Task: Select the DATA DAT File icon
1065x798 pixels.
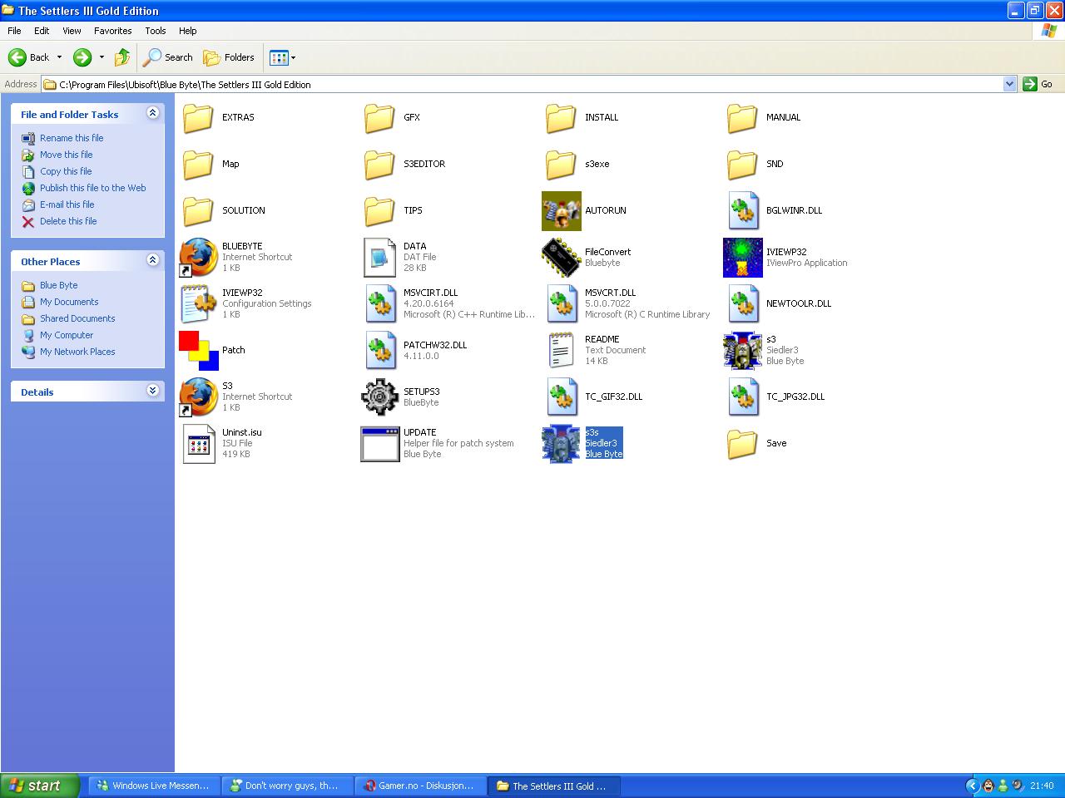Action: pyautogui.click(x=379, y=257)
